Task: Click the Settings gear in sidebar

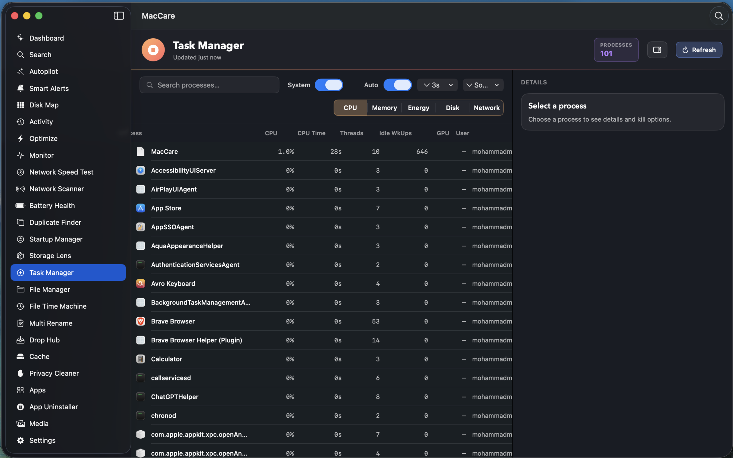Action: click(20, 440)
